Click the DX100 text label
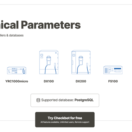Screen dimensions: 132x132 tap(49, 81)
